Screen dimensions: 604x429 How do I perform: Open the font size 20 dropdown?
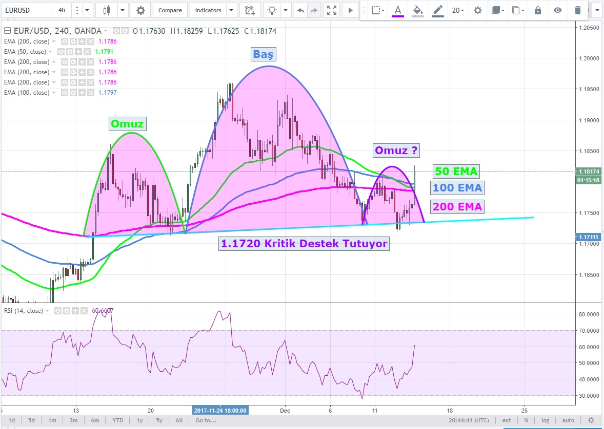point(457,10)
